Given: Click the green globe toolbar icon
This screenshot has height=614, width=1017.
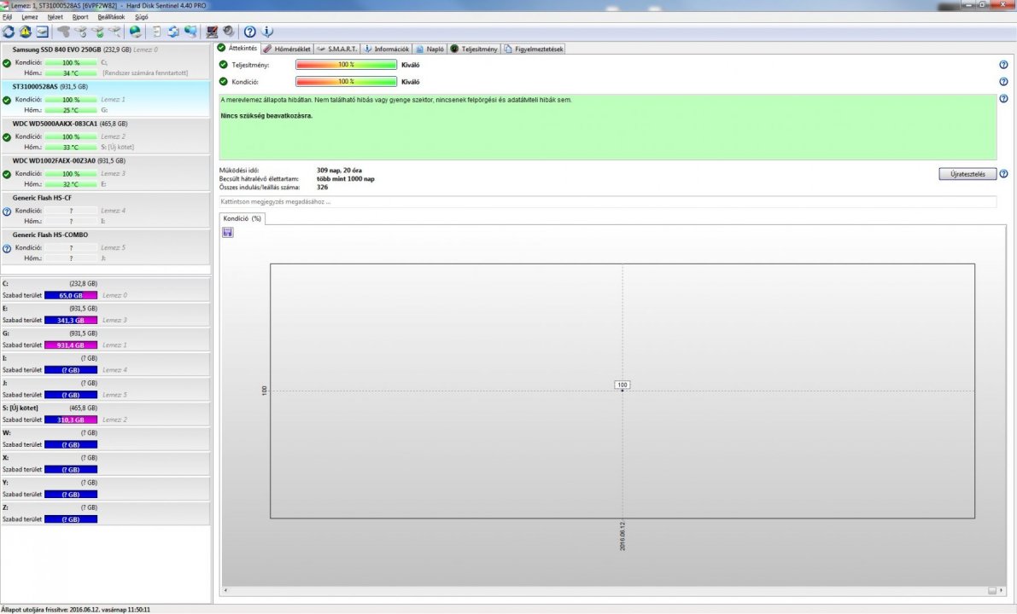Looking at the screenshot, I should (x=136, y=31).
